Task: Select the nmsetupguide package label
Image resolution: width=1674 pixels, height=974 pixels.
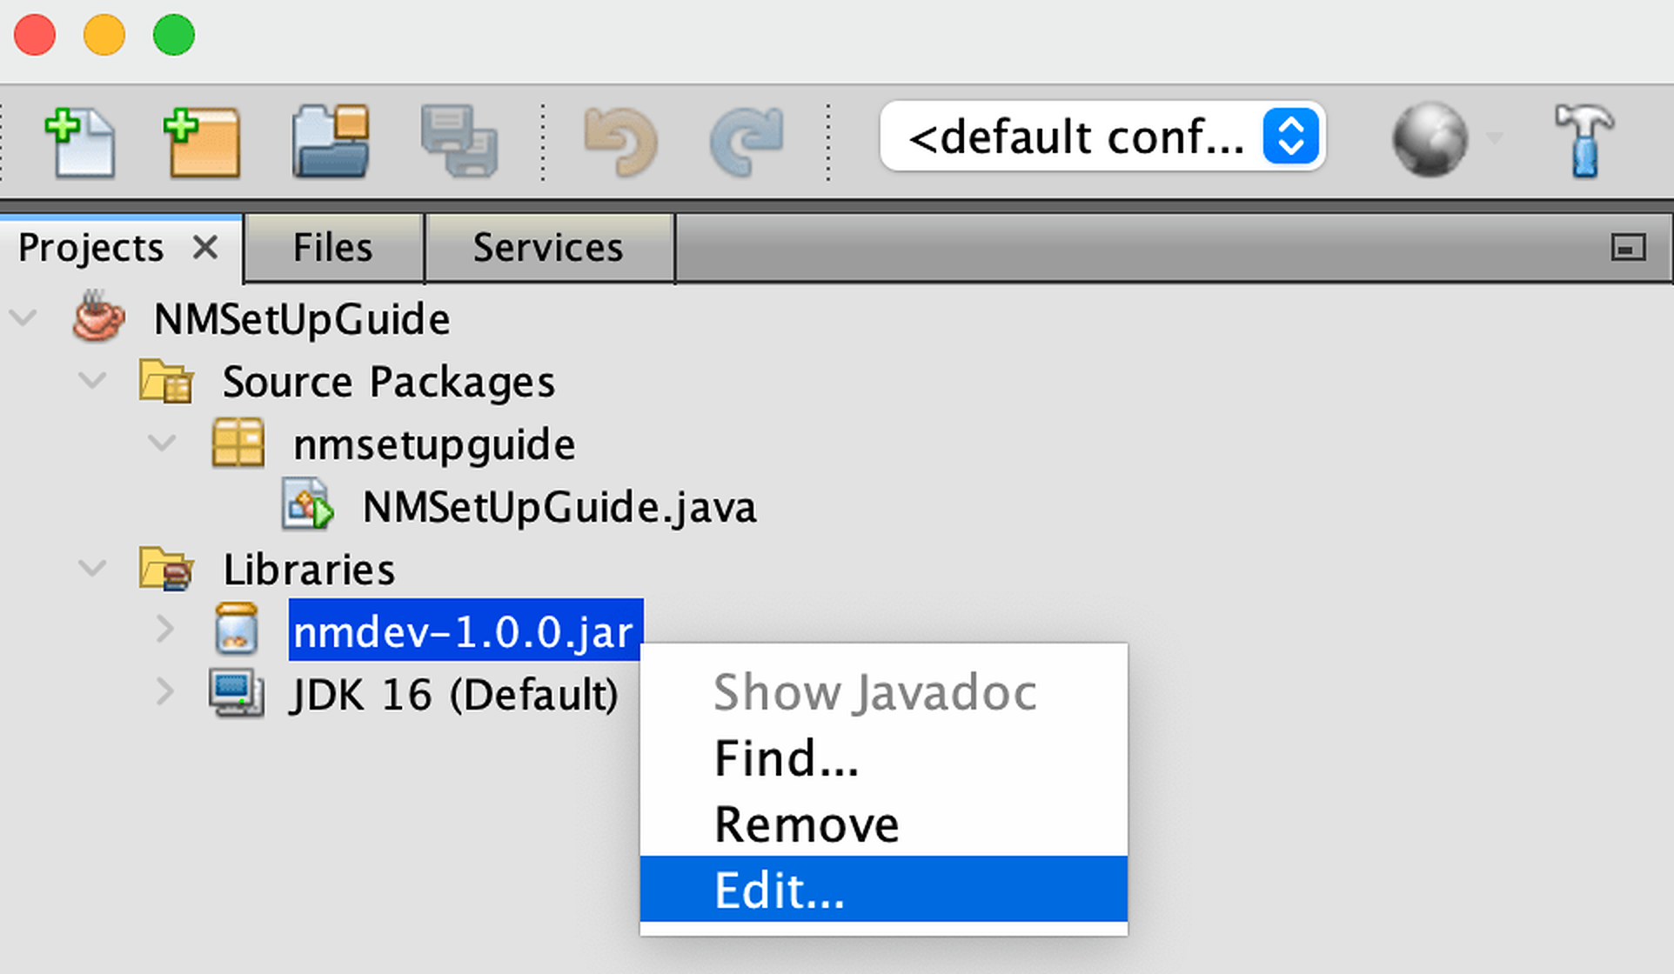Action: (x=434, y=444)
